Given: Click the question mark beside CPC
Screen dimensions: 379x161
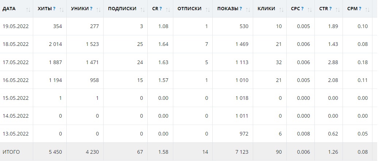Looking at the screenshot, I should (x=302, y=9).
